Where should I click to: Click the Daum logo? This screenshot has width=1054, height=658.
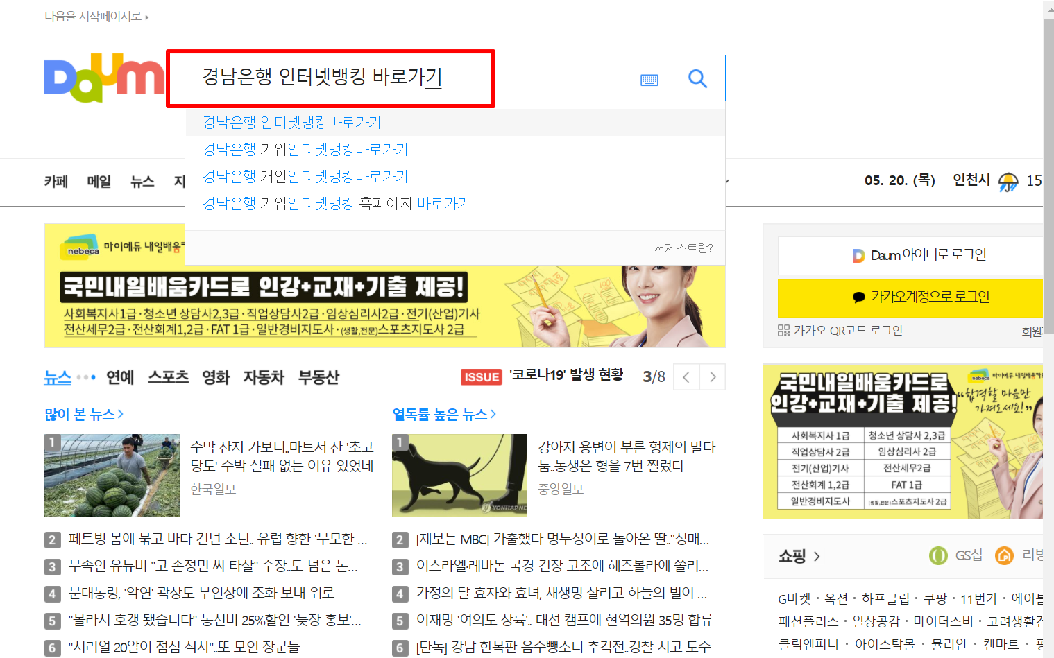pos(104,78)
